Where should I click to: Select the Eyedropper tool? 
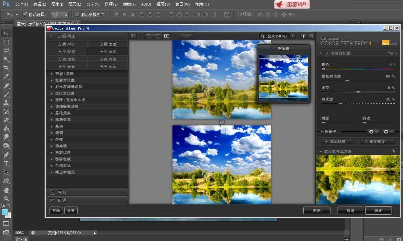point(6,77)
